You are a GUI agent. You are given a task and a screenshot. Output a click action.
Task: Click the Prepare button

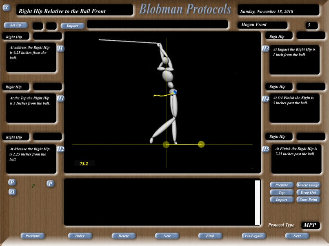282,185
